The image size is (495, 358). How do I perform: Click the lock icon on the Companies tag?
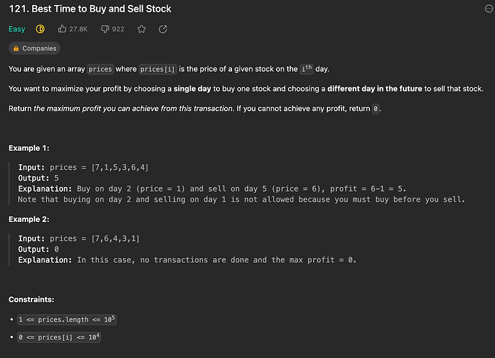click(16, 48)
